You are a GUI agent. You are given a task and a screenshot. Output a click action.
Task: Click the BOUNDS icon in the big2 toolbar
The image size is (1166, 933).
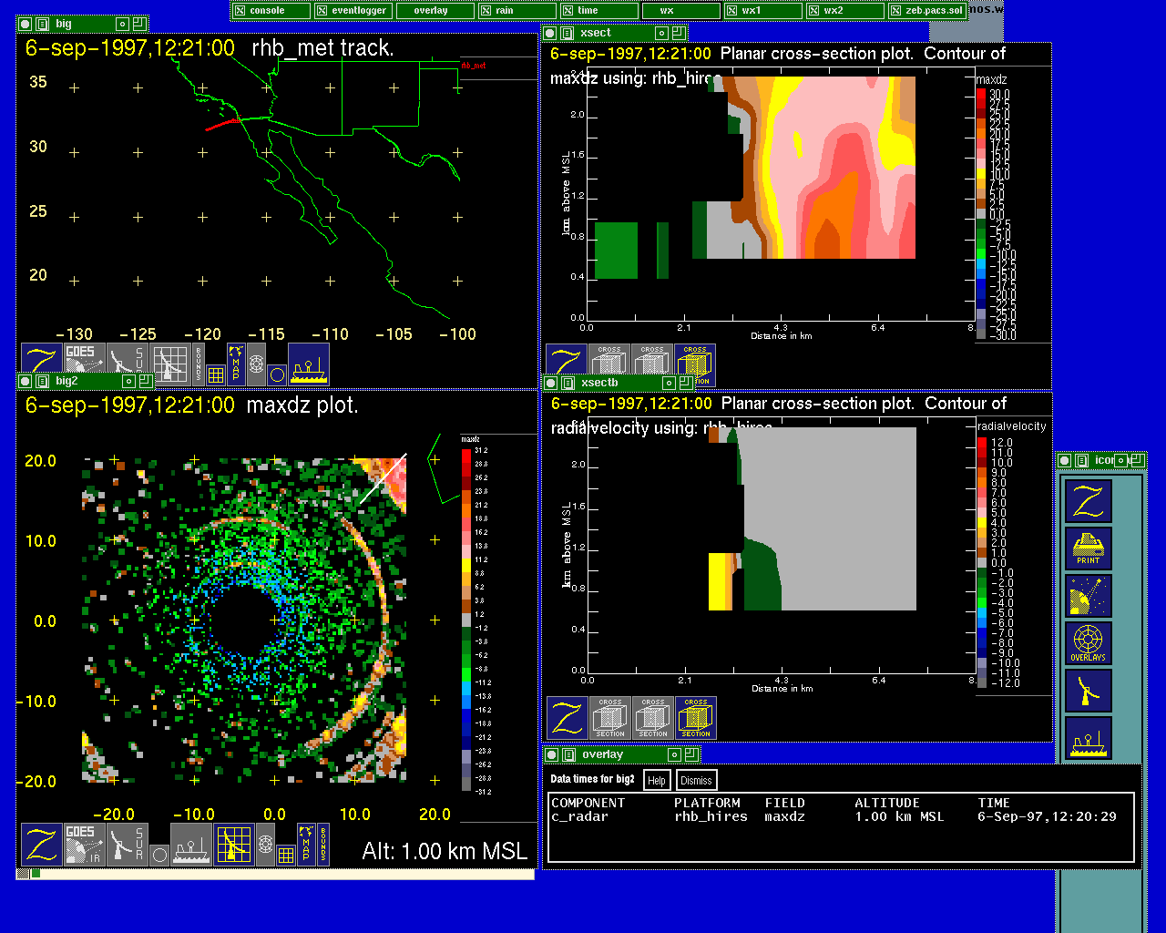coord(322,845)
